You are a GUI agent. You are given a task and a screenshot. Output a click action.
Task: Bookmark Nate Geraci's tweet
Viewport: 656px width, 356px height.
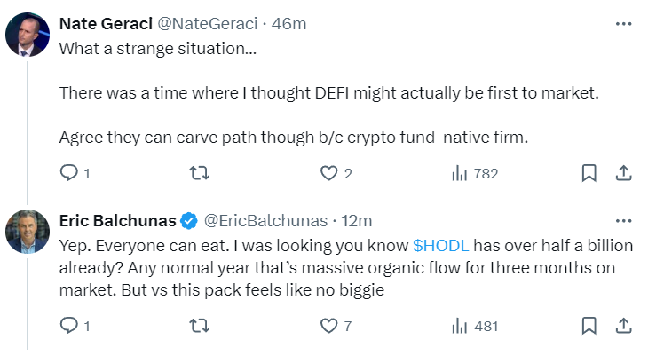589,174
